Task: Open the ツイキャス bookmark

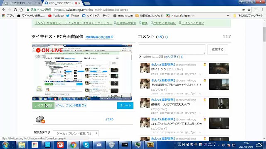Action: (x=96, y=16)
